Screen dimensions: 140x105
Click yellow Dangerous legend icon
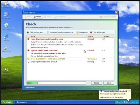pos(78,32)
